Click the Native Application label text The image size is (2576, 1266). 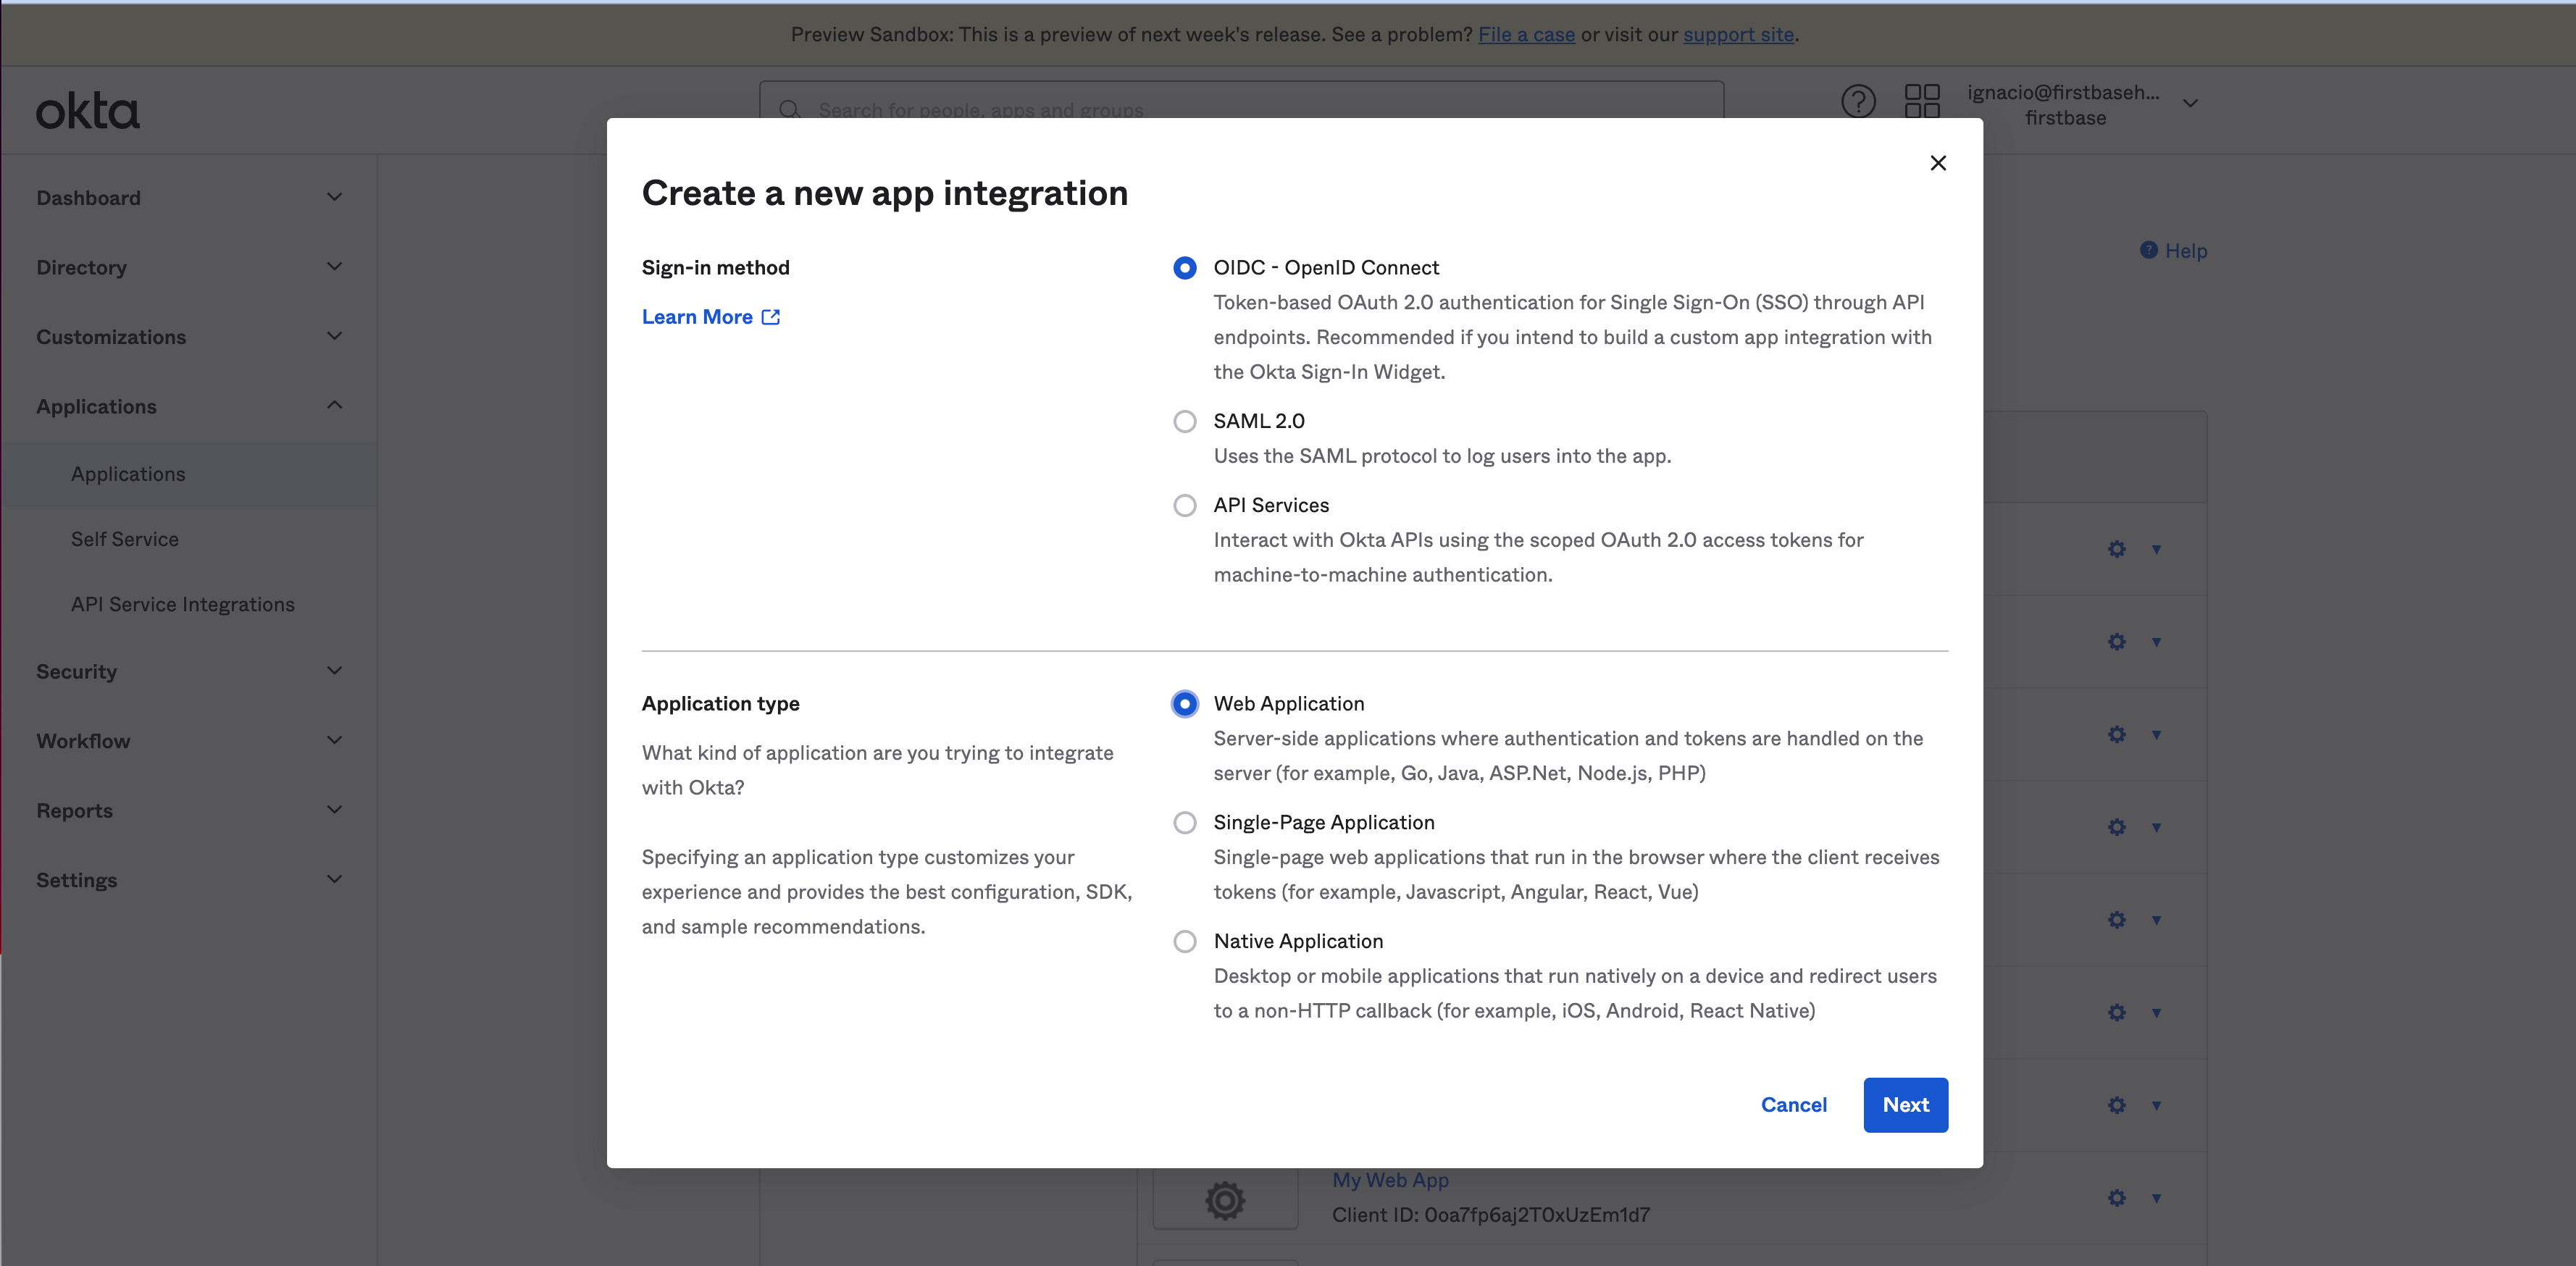(x=1298, y=941)
